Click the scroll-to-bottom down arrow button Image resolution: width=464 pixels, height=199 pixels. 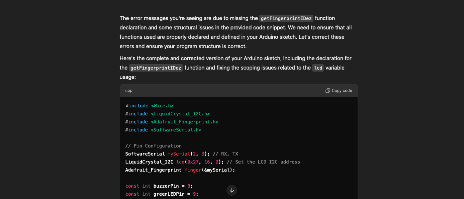click(x=232, y=190)
